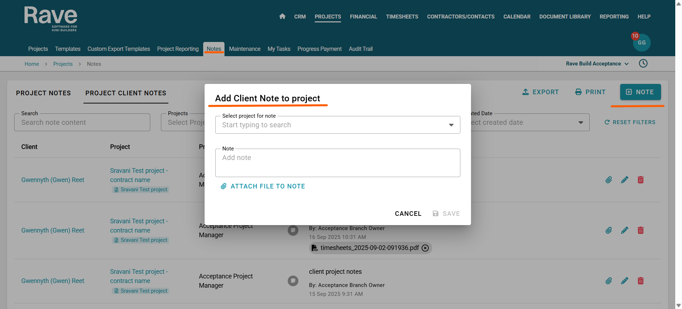Click Attach File To Note link
682x309 pixels.
[x=263, y=186]
